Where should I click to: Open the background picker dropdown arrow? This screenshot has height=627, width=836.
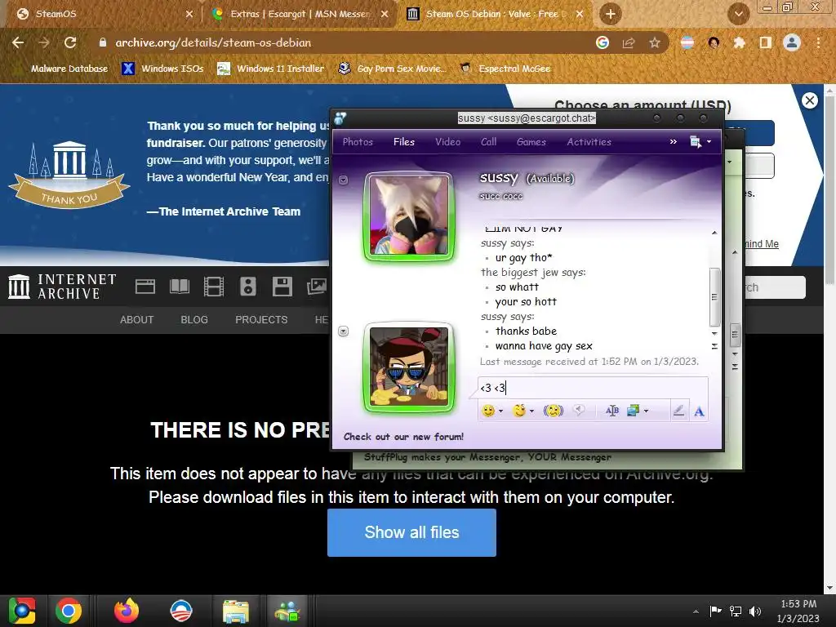[x=647, y=411]
